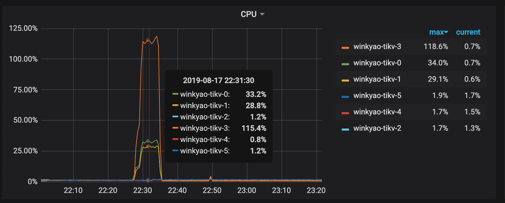This screenshot has height=203, width=505.
Task: Click the legend color swatch for winkyao-tikv-3
Action: 345,47
